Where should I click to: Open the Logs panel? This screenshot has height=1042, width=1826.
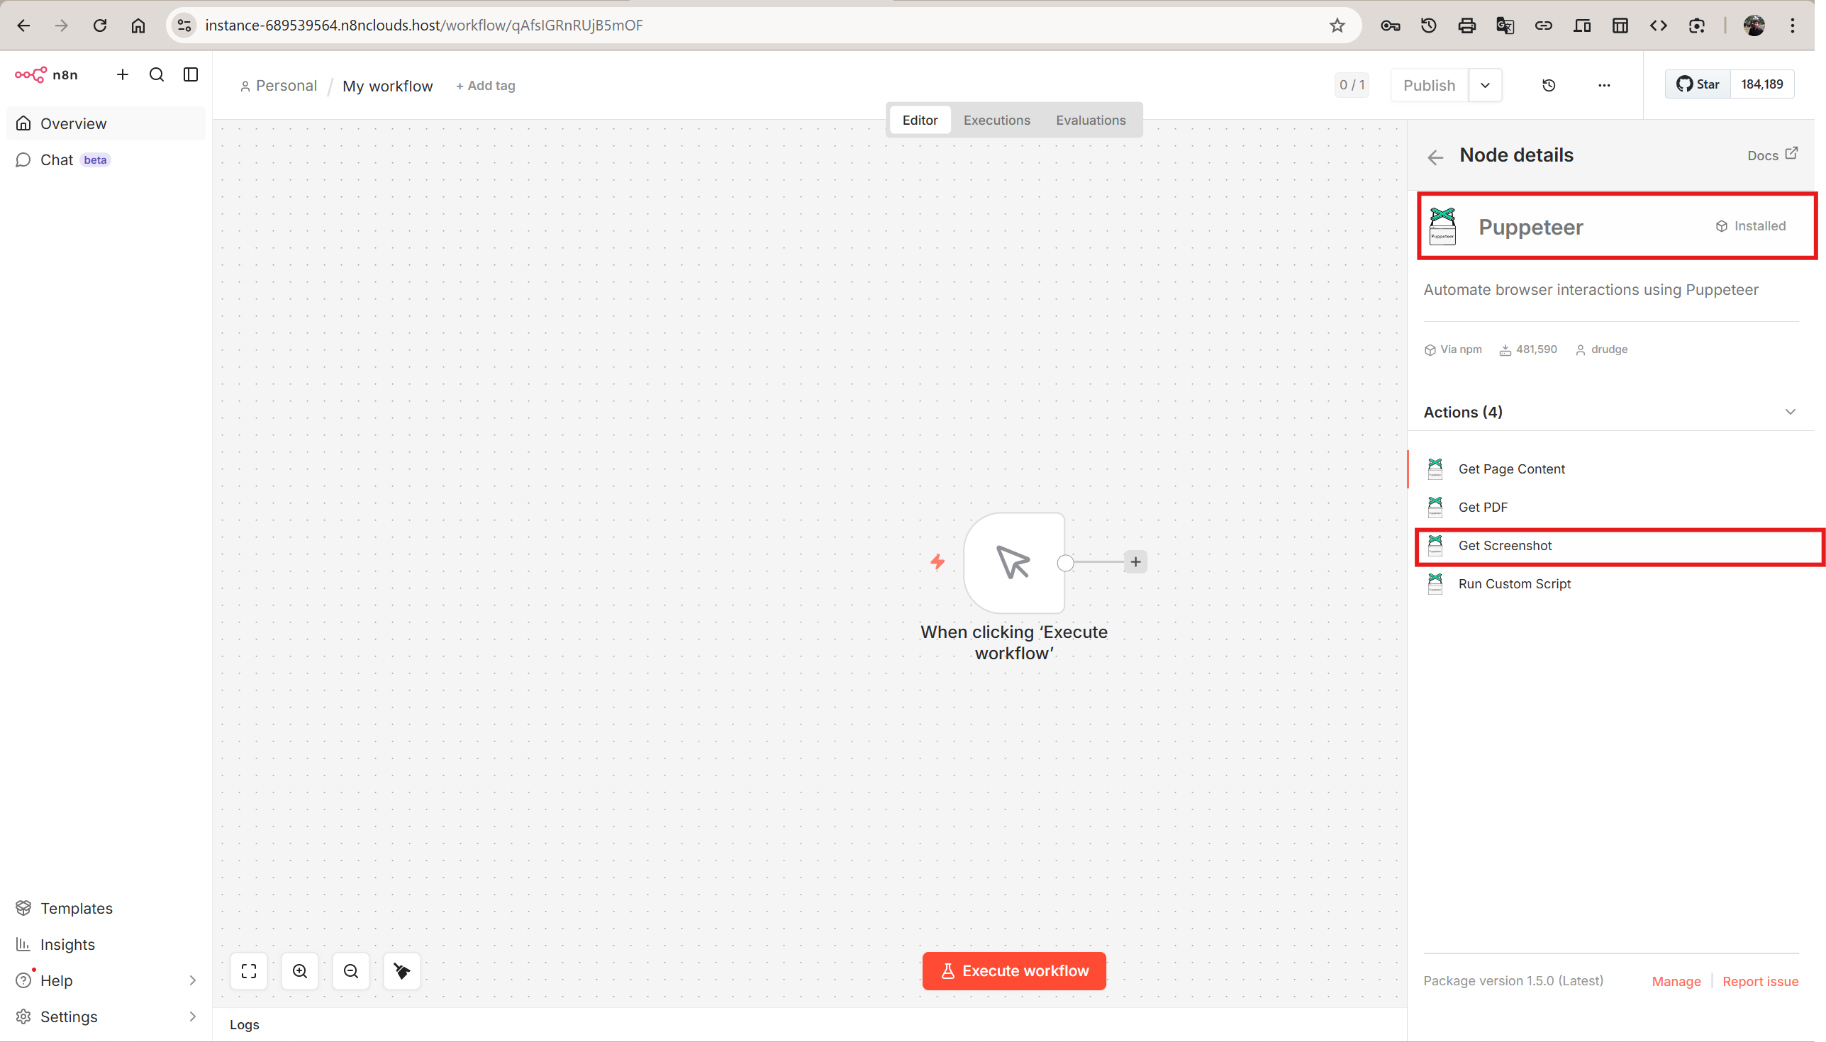point(244,1025)
